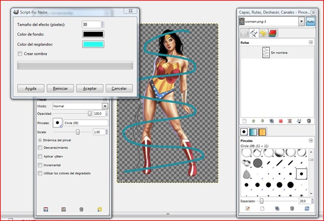Viewport: 324px width, 221px height.
Task: Open the Rutas panel menu arrow
Action: pyautogui.click(x=311, y=43)
